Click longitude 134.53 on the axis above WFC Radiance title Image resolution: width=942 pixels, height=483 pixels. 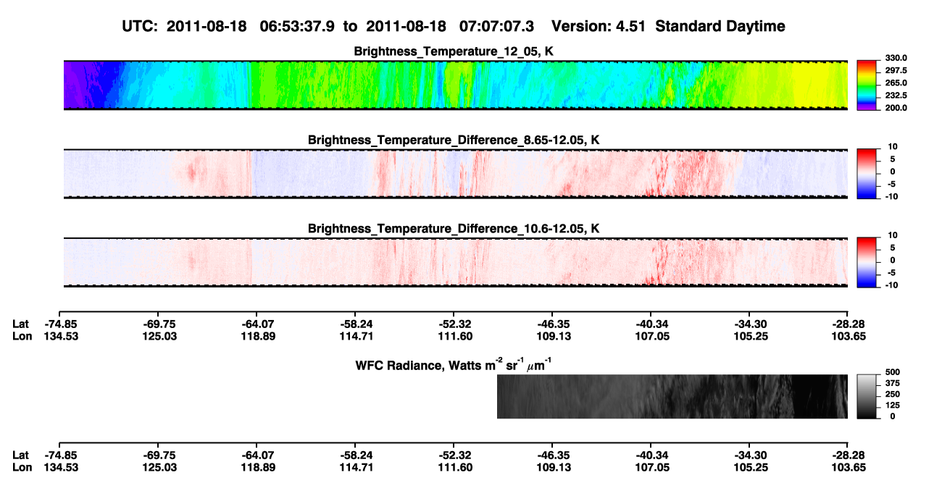click(x=61, y=336)
